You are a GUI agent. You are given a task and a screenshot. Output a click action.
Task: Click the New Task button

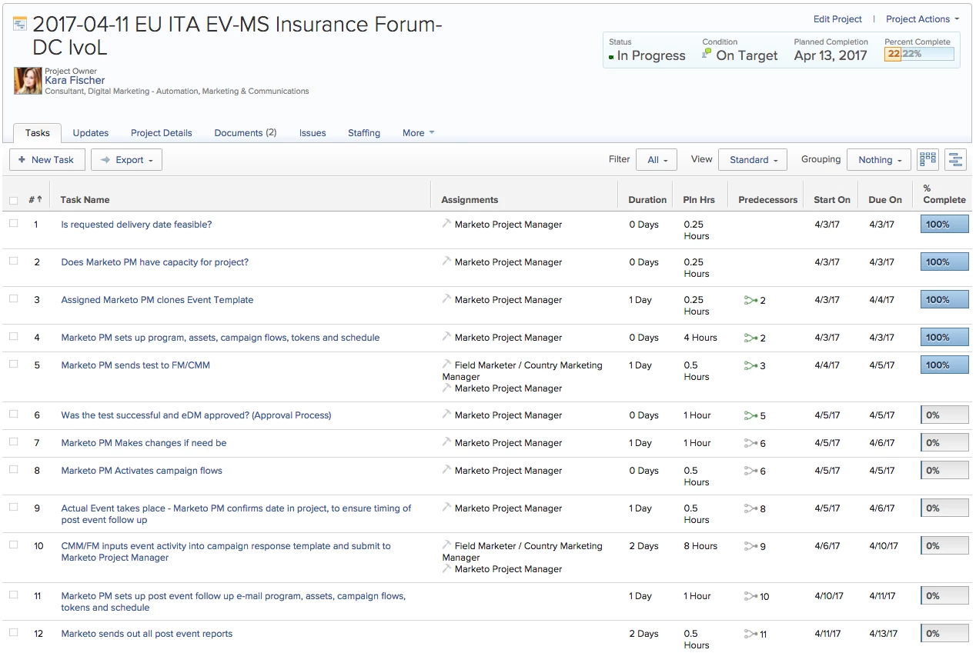click(46, 159)
